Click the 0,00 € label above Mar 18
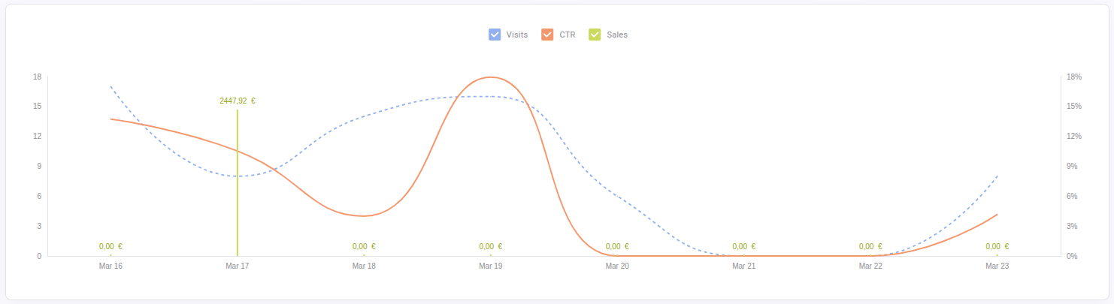Screen dimensions: 1114x304 [364, 246]
